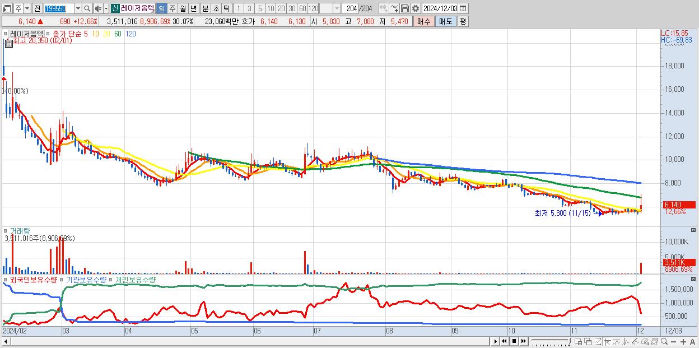Click the 레이저옵텍 chart title label

26,34
